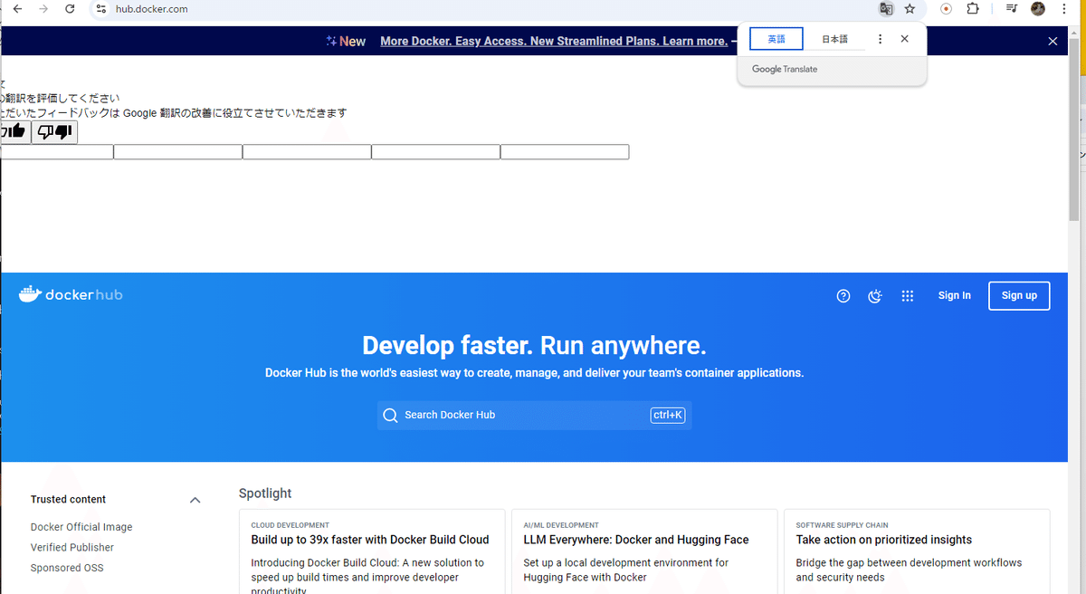Click the Sign up button
The image size is (1086, 594).
[x=1019, y=296]
